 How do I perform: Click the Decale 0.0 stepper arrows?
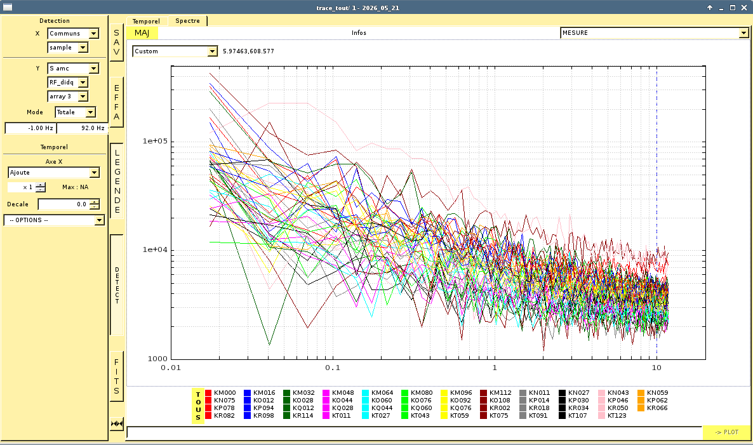point(95,204)
